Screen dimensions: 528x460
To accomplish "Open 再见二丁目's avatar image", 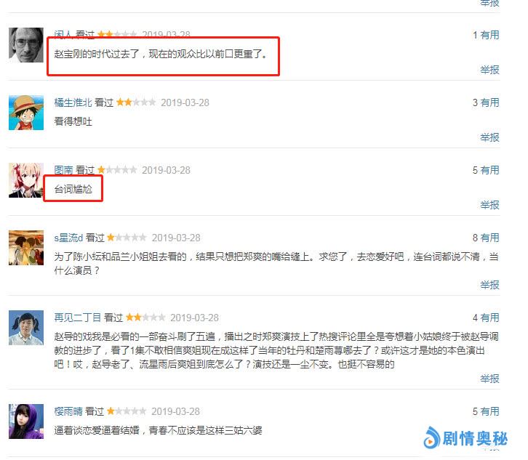I will [x=26, y=328].
